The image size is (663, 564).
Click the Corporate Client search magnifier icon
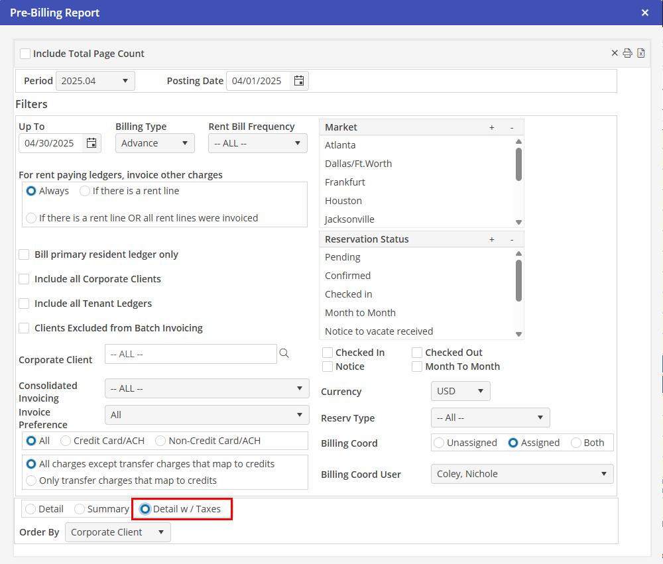(x=284, y=354)
